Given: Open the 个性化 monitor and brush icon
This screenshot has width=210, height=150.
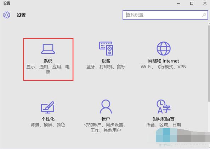Looking at the screenshot, I should (x=47, y=107).
